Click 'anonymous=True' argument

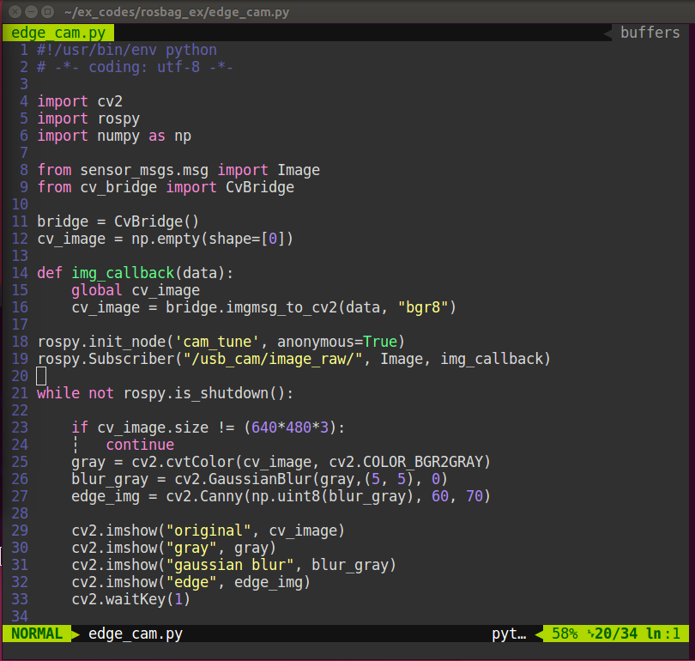pyautogui.click(x=337, y=342)
